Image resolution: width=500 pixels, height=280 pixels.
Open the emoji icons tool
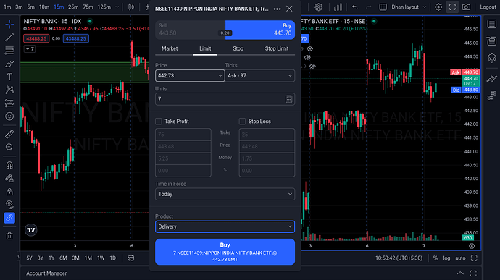(x=9, y=116)
